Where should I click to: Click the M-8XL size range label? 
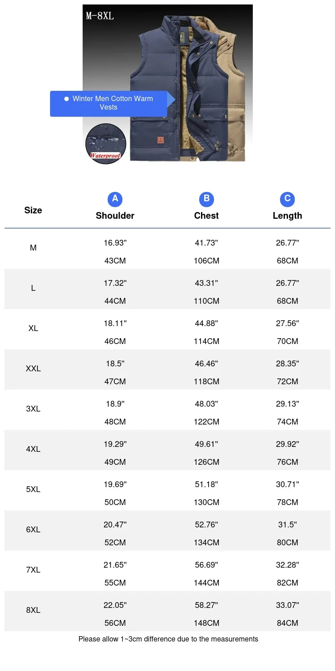tap(100, 16)
